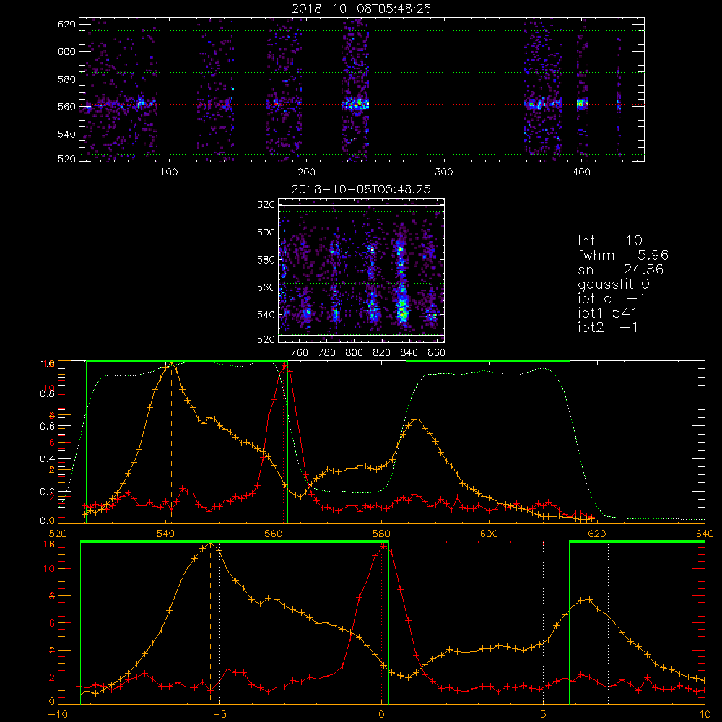
Task: Select the 'ipt1 541' readout line
Action: pyautogui.click(x=607, y=313)
